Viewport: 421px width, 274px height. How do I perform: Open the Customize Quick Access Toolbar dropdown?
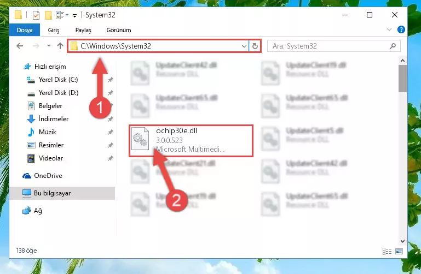coord(74,16)
